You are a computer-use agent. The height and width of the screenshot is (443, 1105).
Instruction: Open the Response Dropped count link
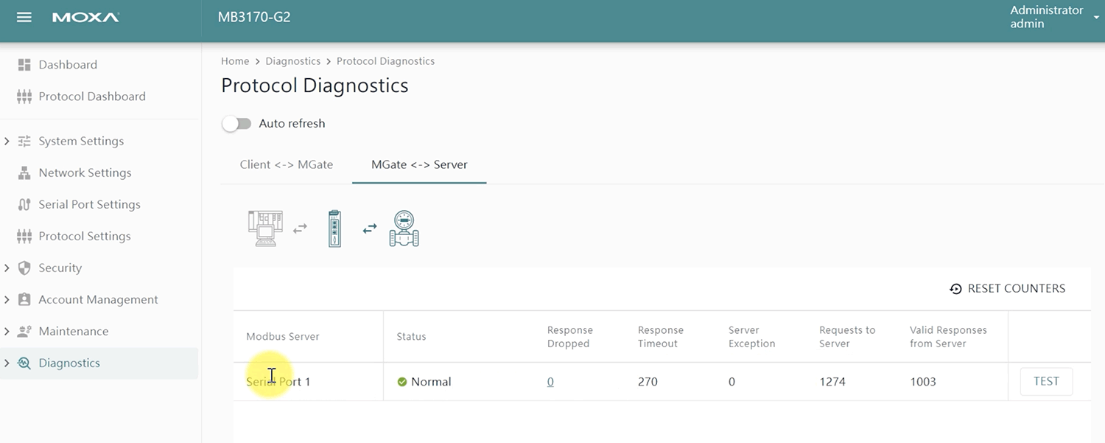click(x=550, y=382)
